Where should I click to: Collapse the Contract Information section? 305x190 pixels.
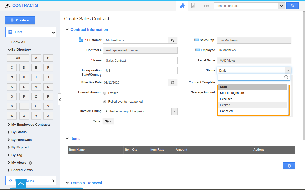[x=67, y=30]
